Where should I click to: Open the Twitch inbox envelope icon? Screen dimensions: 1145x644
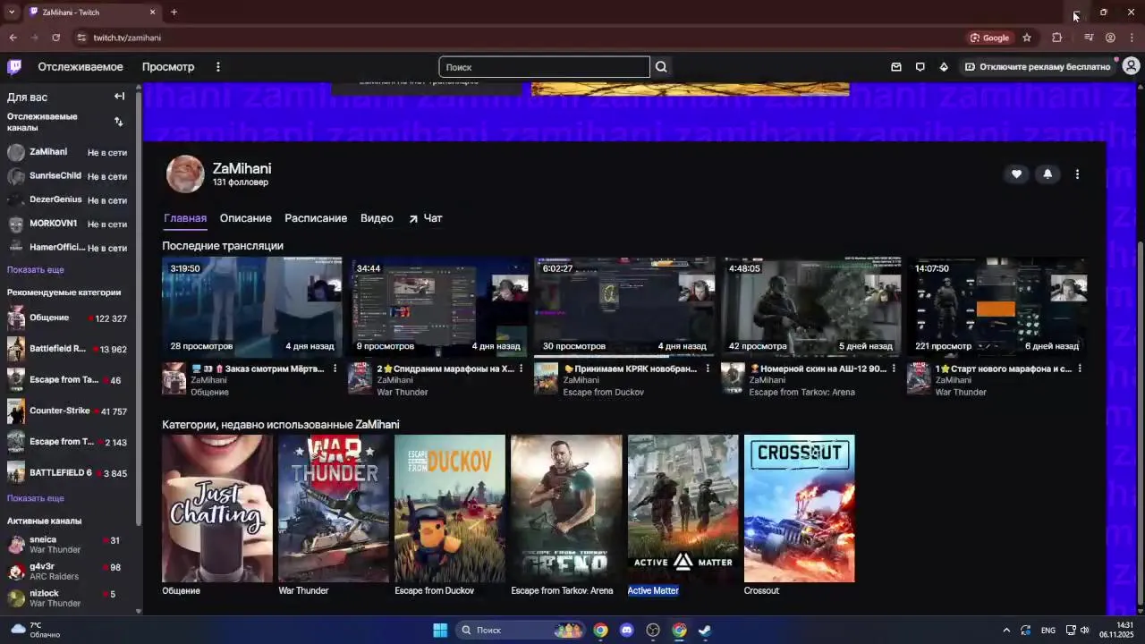click(896, 67)
